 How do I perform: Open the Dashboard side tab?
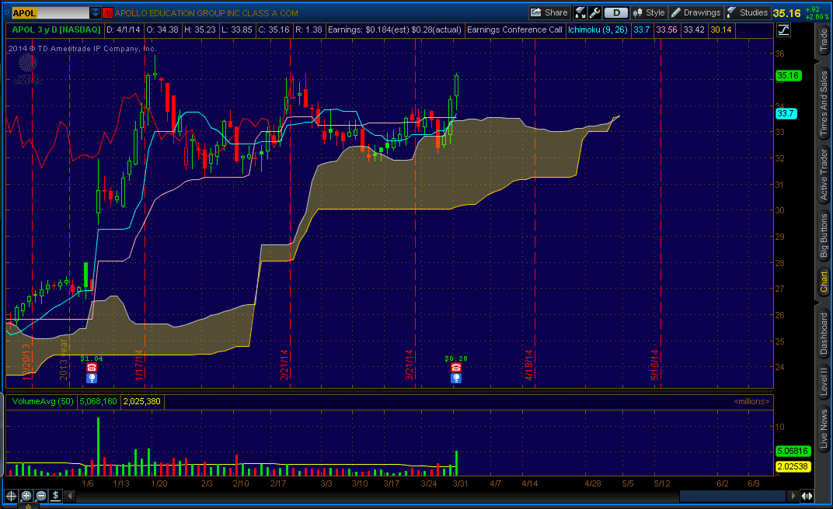[824, 333]
